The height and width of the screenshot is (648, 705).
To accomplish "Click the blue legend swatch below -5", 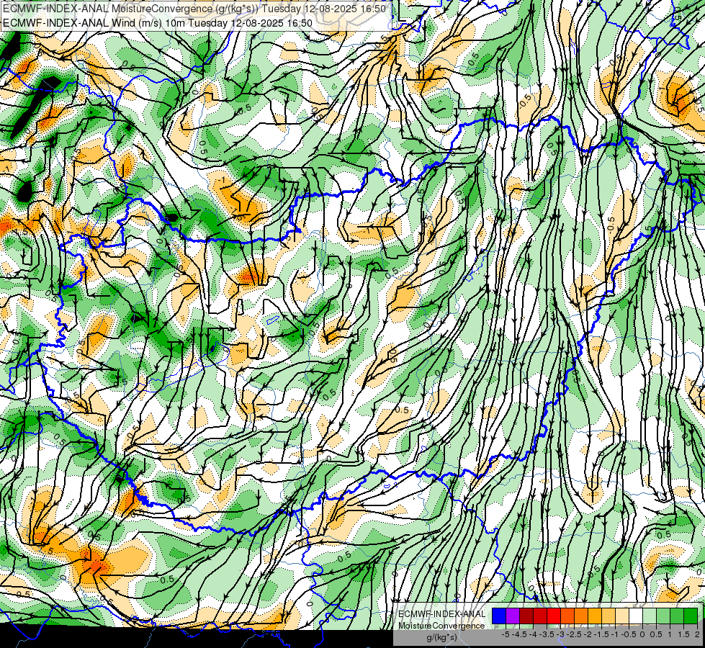I will click(x=499, y=616).
